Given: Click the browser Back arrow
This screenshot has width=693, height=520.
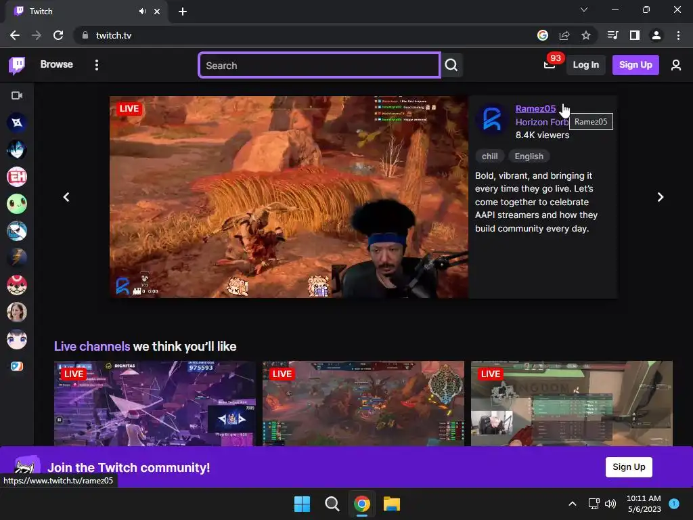Looking at the screenshot, I should point(15,35).
